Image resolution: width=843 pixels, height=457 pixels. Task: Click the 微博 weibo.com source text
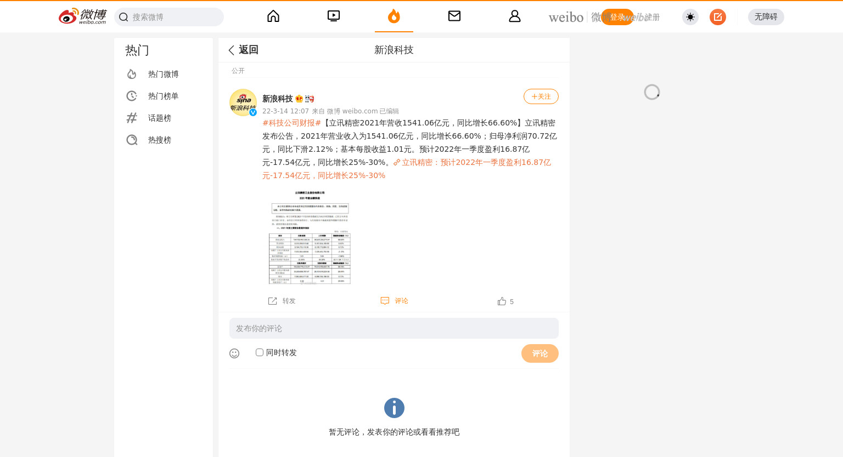coord(352,111)
